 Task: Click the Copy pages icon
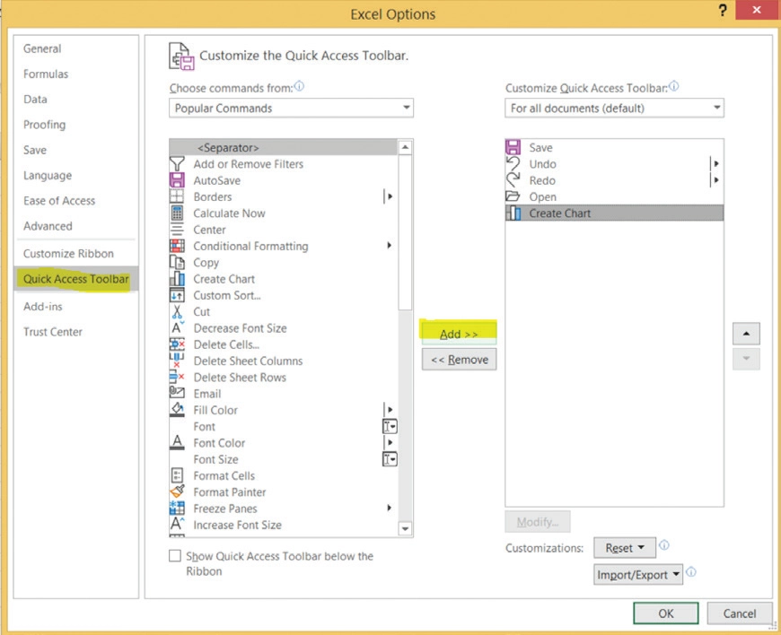[x=177, y=262]
